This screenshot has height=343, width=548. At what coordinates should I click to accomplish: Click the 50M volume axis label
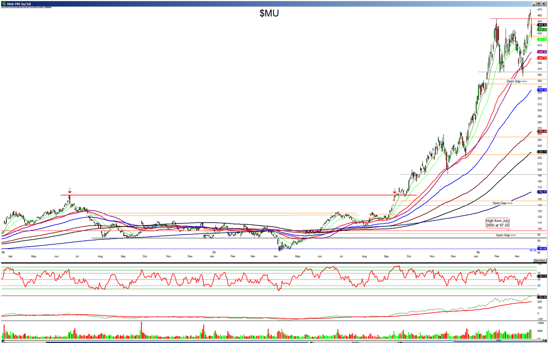click(540, 331)
